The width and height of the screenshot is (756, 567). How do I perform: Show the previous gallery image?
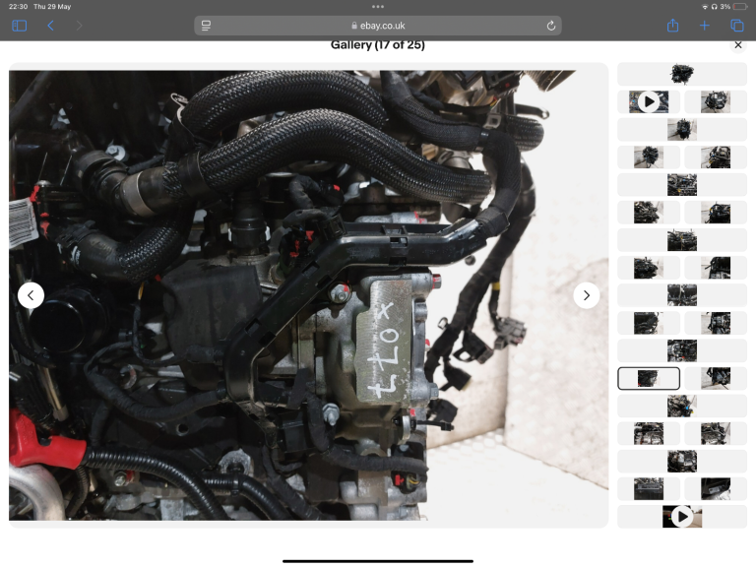click(31, 295)
